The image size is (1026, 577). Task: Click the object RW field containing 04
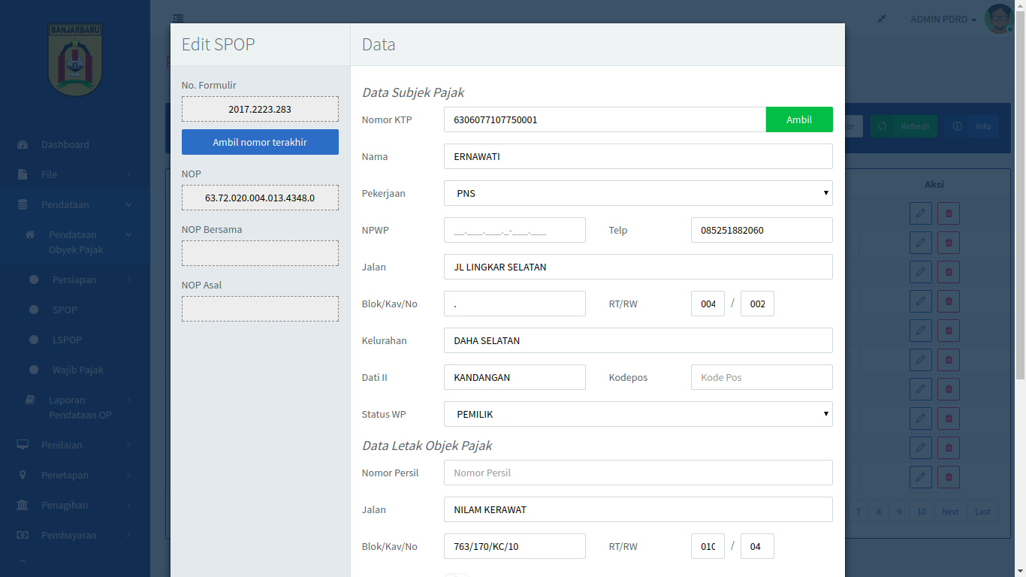coord(757,546)
